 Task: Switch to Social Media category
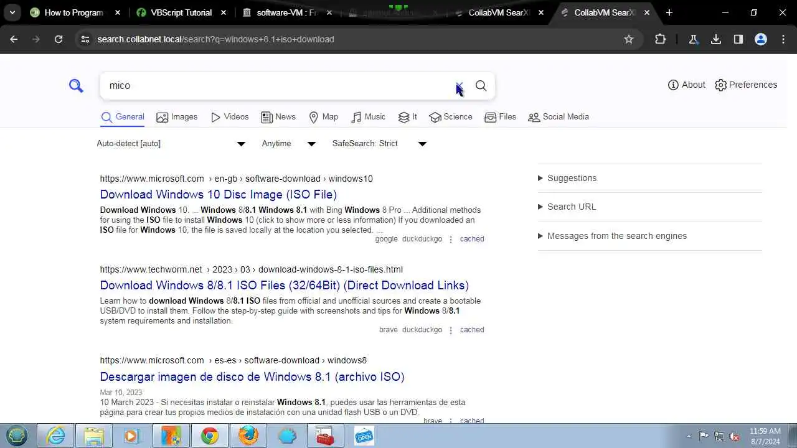coord(558,117)
